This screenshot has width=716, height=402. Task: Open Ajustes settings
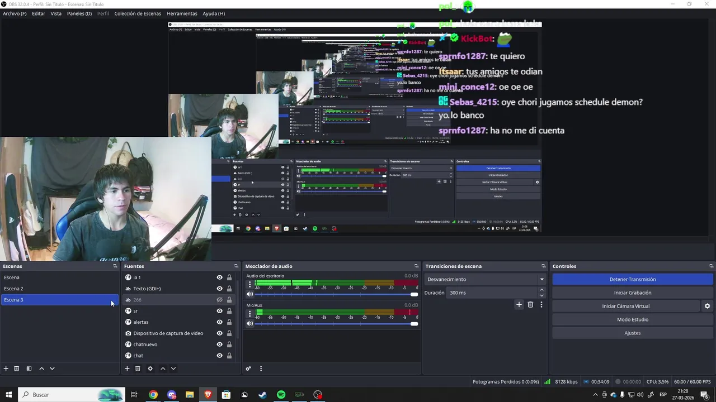coord(633,333)
